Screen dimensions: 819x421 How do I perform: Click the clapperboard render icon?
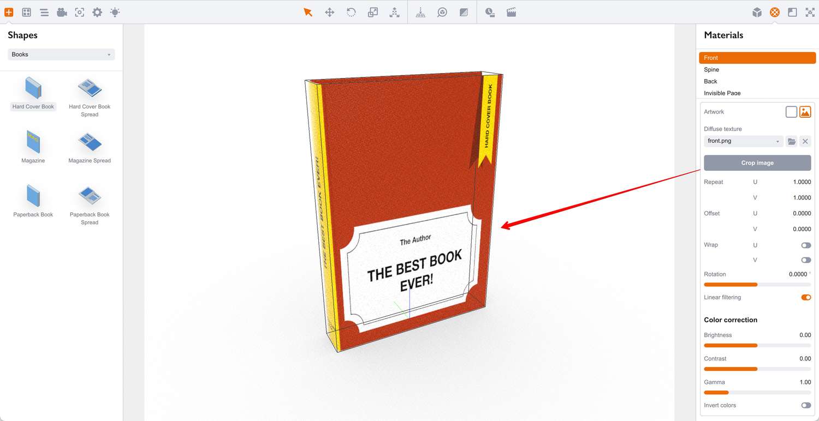511,12
